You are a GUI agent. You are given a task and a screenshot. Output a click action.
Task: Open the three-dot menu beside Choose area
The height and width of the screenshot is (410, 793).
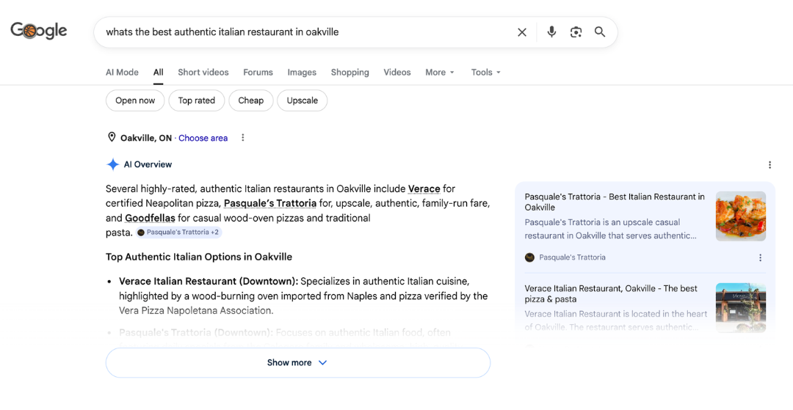pos(243,137)
